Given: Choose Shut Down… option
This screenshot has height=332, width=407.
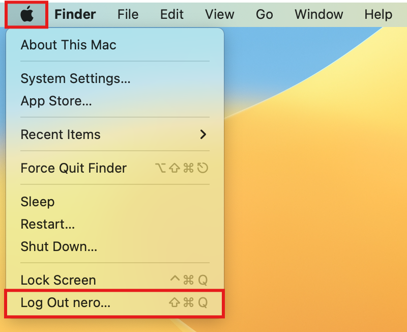Looking at the screenshot, I should (115, 246).
